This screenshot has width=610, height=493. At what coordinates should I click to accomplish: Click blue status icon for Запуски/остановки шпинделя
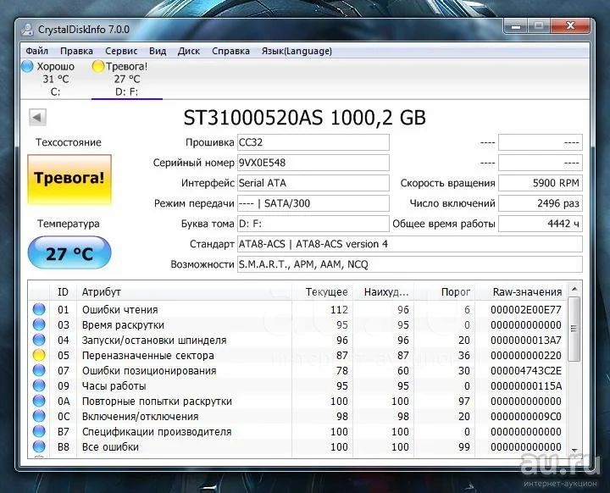click(39, 340)
